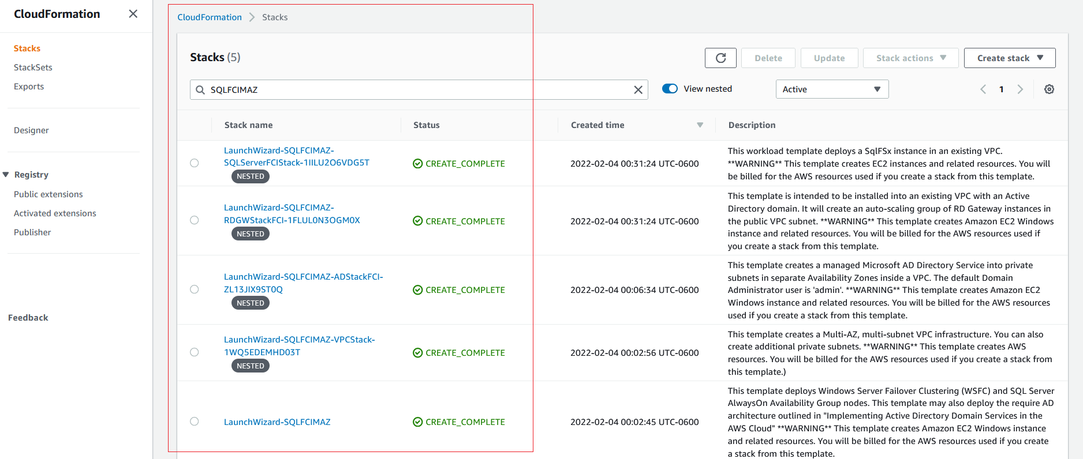Open the Stack actions dropdown
The image size is (1083, 459).
[x=910, y=58]
